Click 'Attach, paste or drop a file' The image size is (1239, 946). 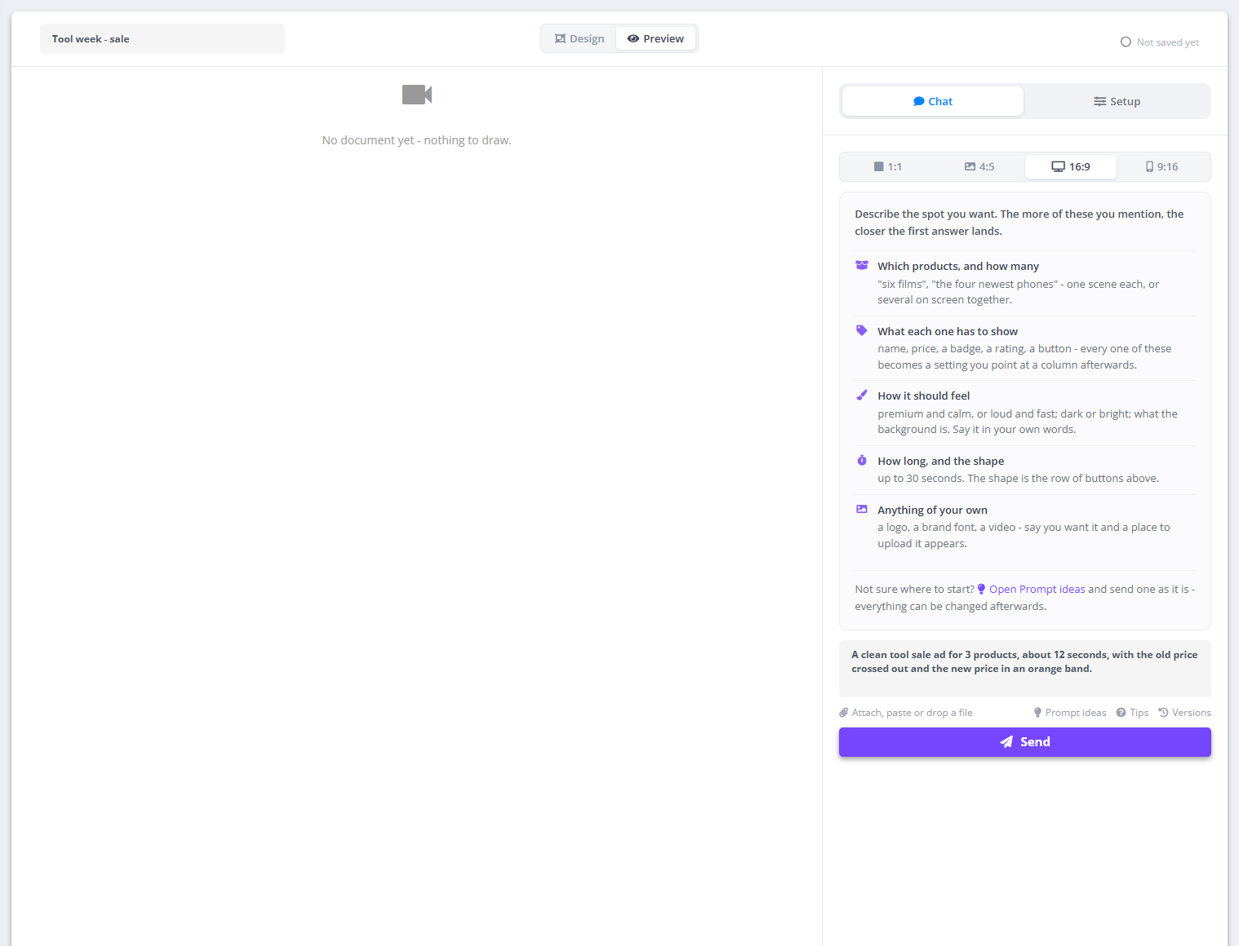coord(906,713)
